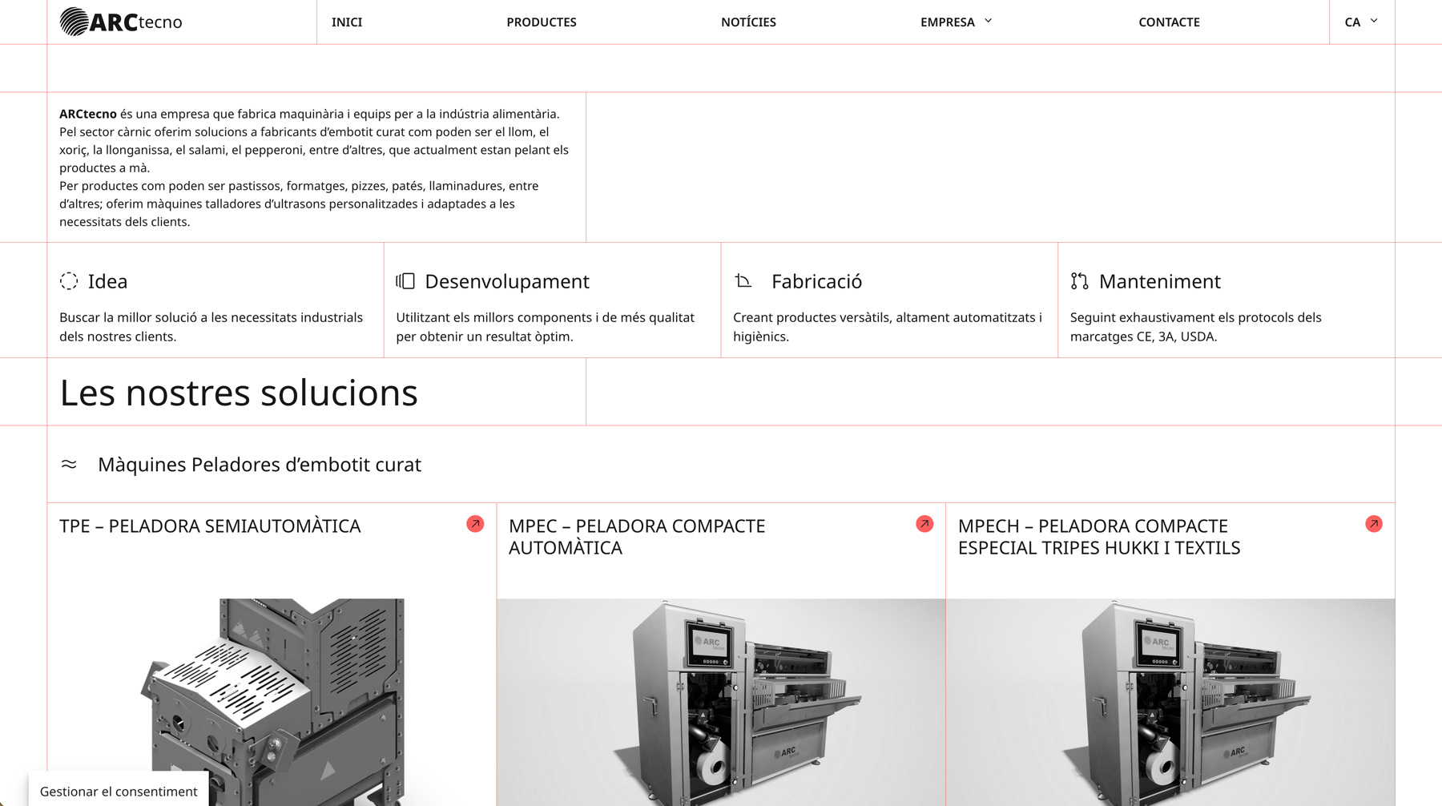Click the Desenvolupament section icon
Screen dimensions: 1442x806
(x=405, y=281)
